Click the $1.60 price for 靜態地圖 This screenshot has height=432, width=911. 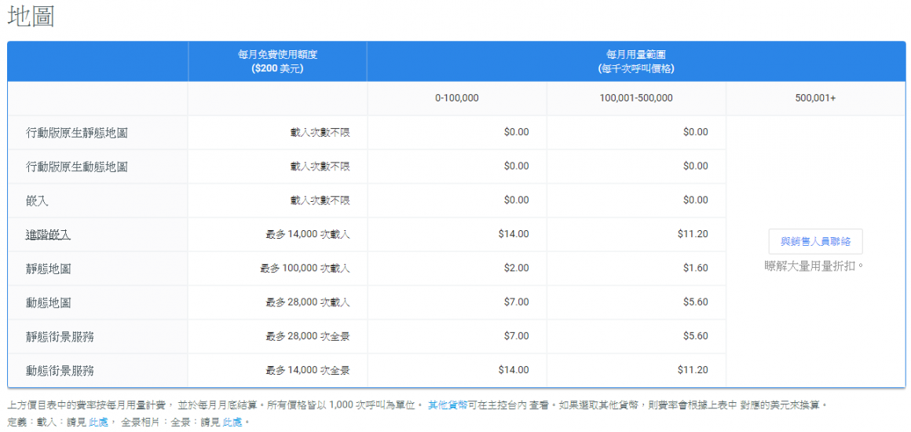click(x=696, y=269)
